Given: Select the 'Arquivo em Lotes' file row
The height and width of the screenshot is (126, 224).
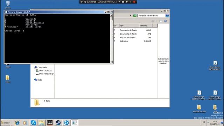Looking at the screenshot, I should pyautogui.click(x=132, y=37).
